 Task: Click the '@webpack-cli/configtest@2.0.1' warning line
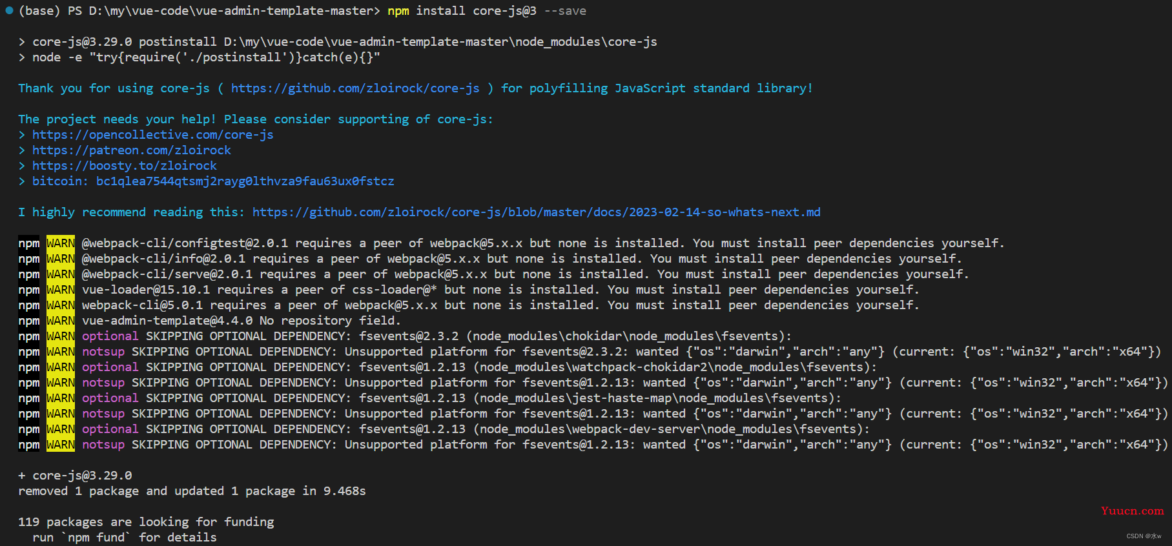click(x=511, y=243)
